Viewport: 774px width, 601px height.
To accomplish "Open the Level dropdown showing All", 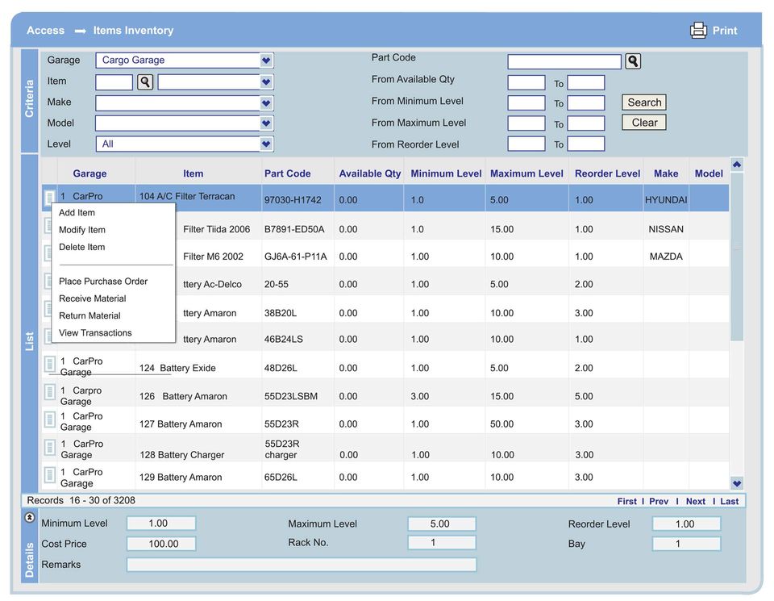I will [x=266, y=144].
